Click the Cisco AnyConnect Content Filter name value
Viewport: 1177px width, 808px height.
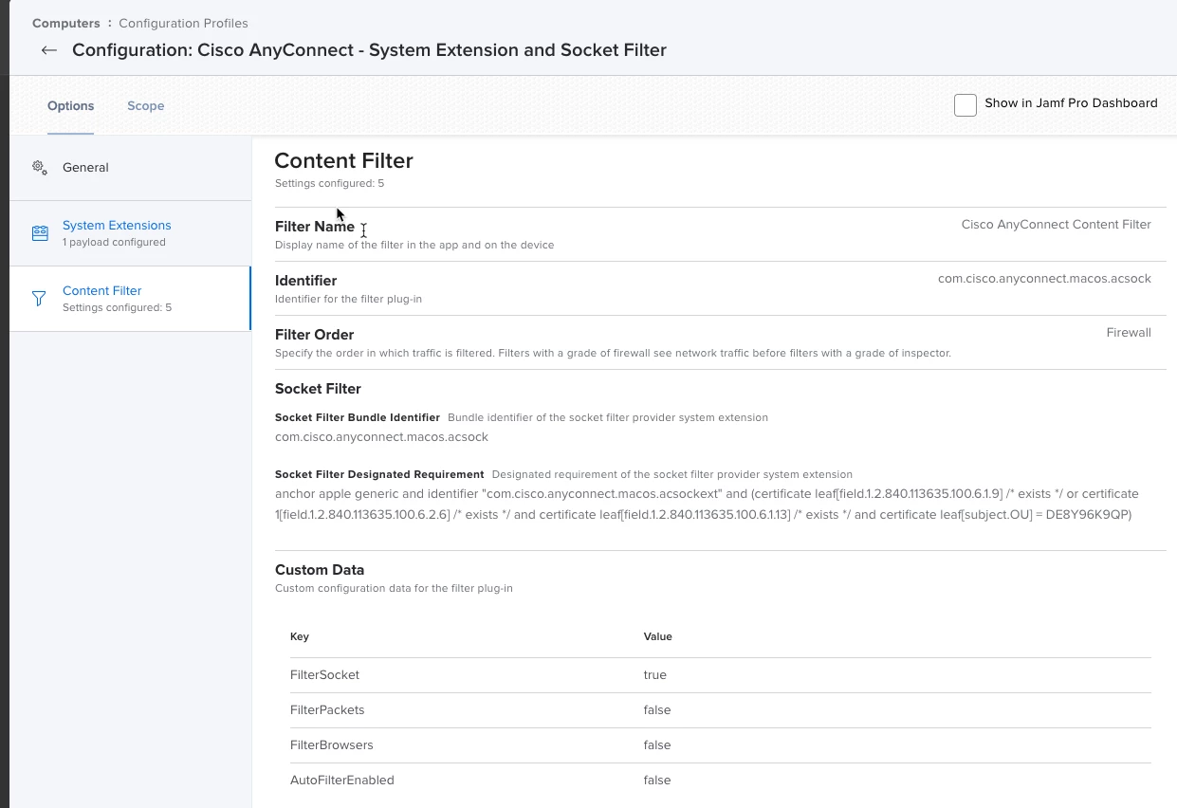1056,225
